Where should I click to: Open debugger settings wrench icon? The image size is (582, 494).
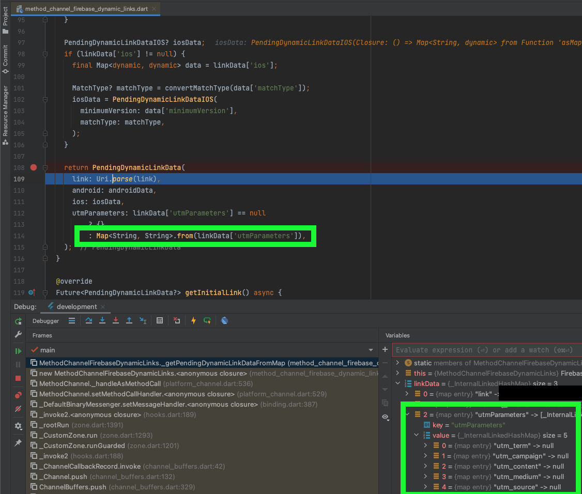(18, 335)
